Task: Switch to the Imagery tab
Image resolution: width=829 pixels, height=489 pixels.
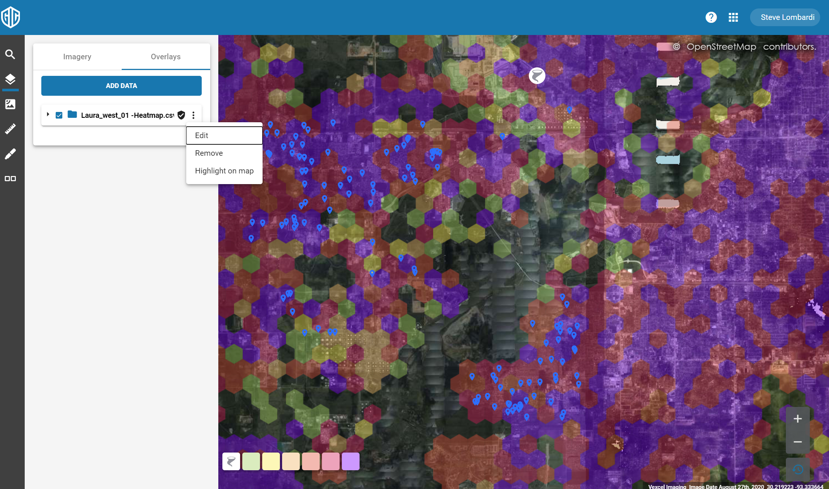Action: tap(77, 57)
